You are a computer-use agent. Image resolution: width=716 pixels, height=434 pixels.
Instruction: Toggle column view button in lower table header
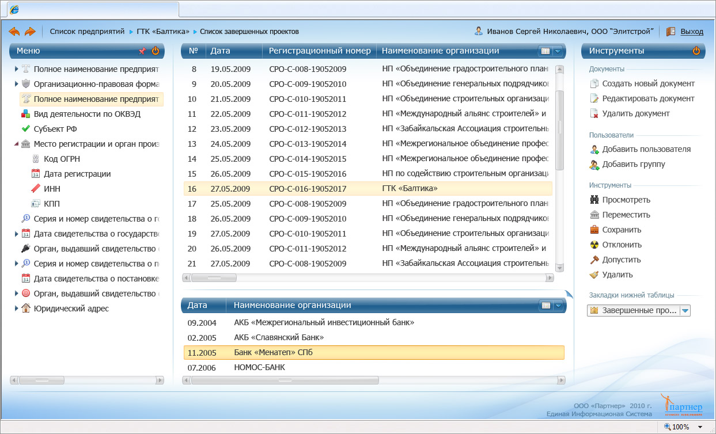click(545, 306)
